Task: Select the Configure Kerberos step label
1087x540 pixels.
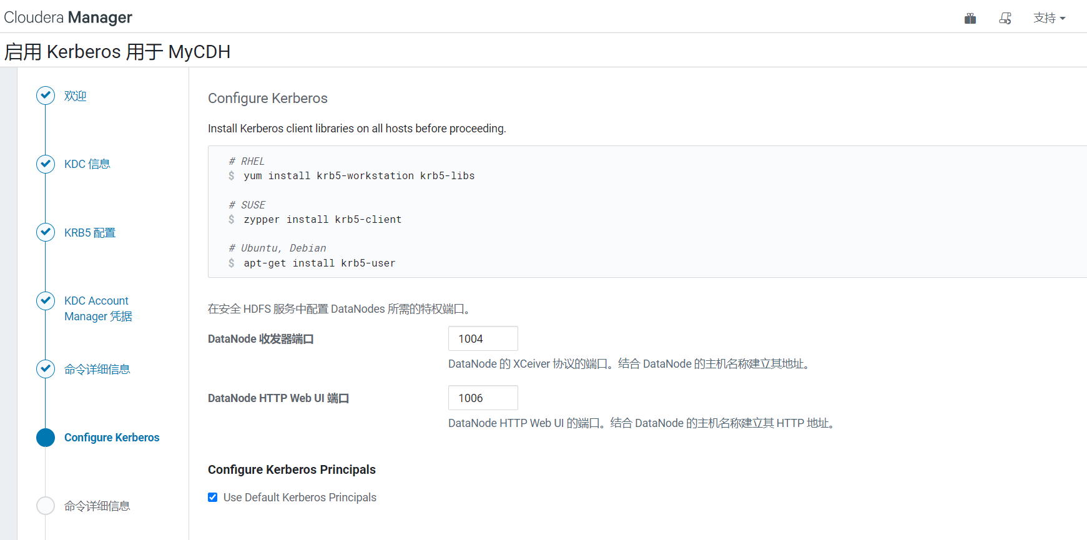Action: (x=112, y=438)
